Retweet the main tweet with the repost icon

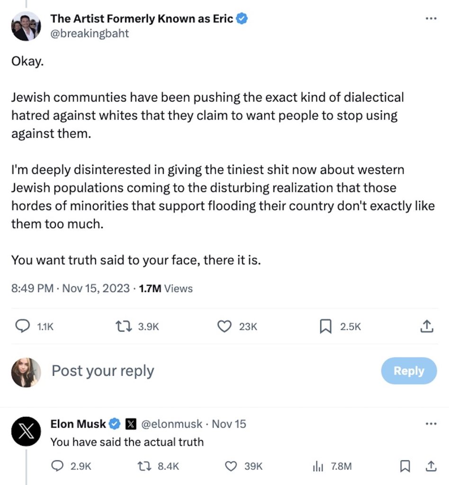coord(124,326)
